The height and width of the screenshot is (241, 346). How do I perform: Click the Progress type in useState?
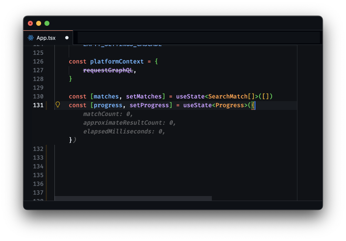[x=230, y=105]
